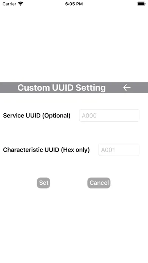This screenshot has height=263, width=148.
Task: Click the Characteristic UUID (Hex only) label
Action: point(46,150)
